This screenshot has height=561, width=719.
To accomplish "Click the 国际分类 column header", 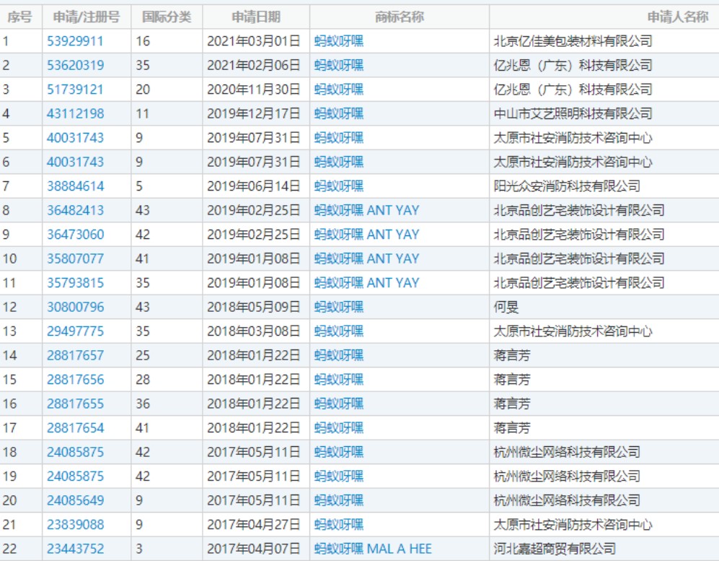I will (x=167, y=17).
